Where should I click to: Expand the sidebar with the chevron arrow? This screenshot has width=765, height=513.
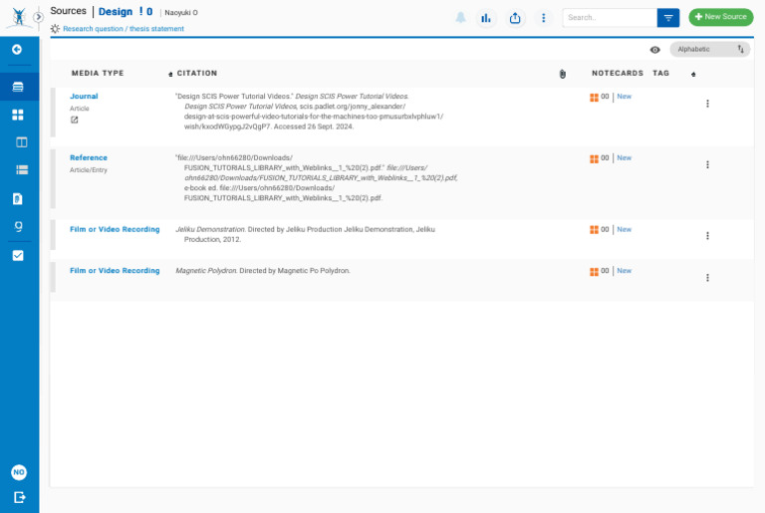(x=38, y=17)
